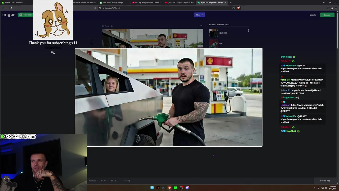Open Discord from the taskbar

tap(187, 188)
